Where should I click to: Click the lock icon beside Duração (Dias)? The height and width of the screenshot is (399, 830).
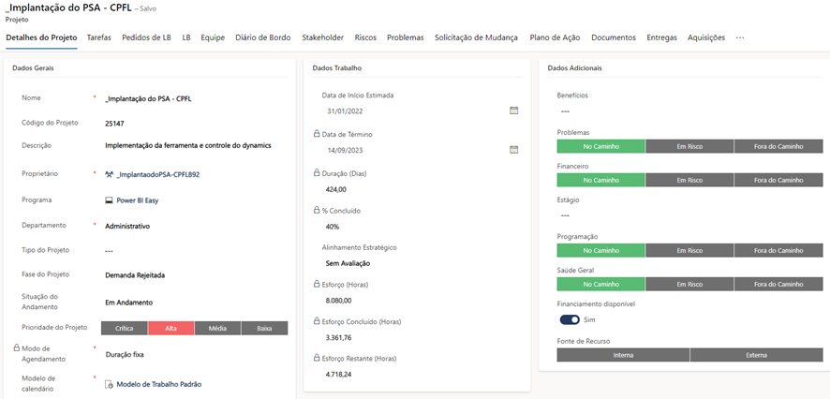pyautogui.click(x=318, y=173)
